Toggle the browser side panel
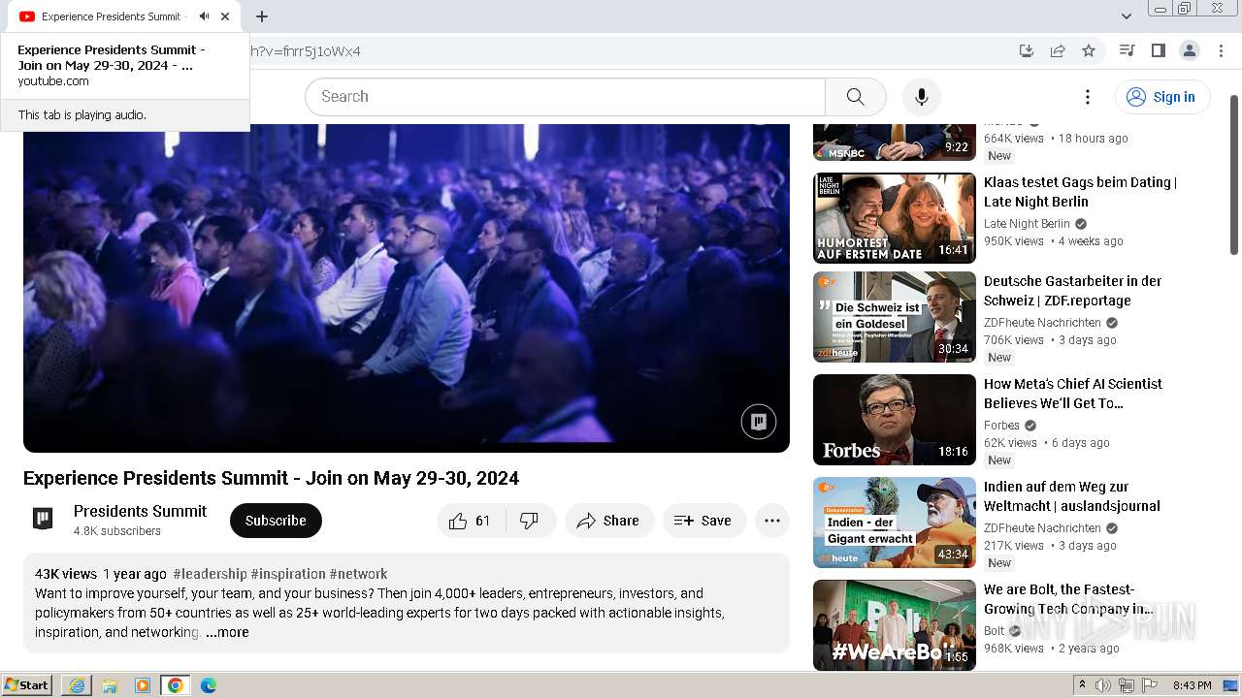This screenshot has width=1242, height=698. click(1158, 50)
